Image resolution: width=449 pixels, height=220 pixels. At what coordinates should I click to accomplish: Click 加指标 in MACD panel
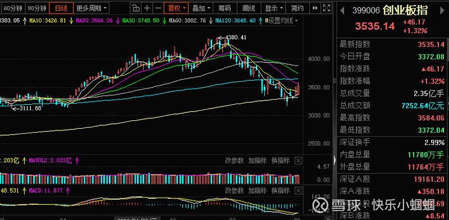[257, 190]
